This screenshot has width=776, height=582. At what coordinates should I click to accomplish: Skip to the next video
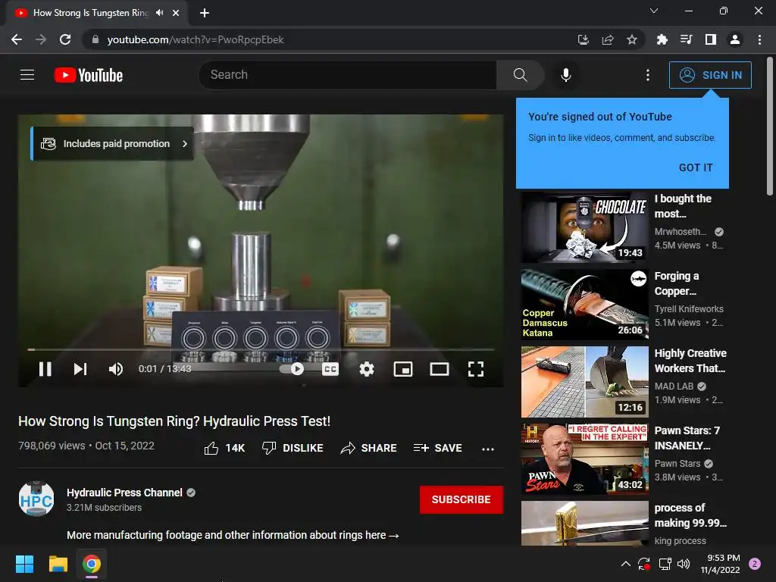[x=80, y=369]
